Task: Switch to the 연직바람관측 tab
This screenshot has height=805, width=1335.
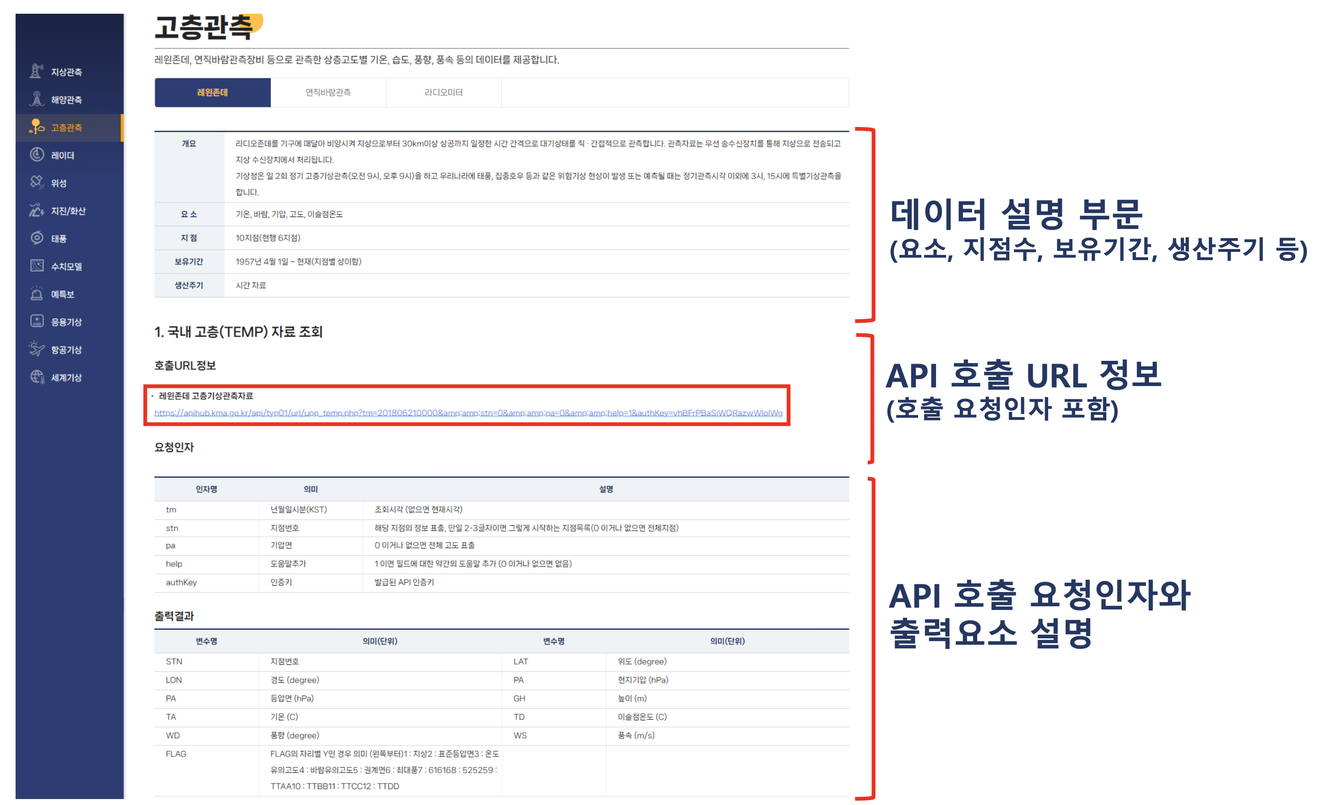Action: (328, 92)
